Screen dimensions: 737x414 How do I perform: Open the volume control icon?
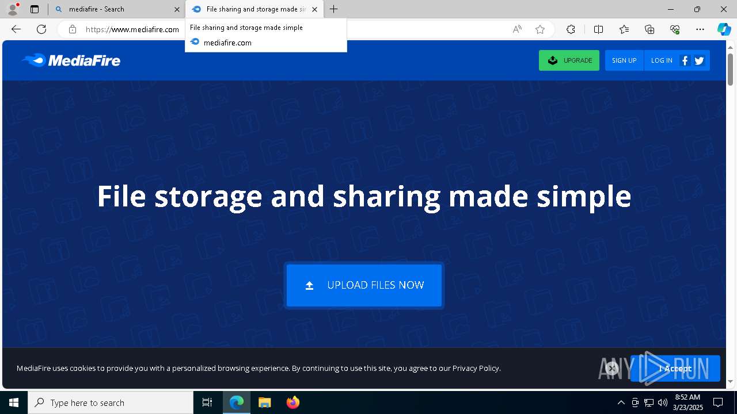[663, 402]
